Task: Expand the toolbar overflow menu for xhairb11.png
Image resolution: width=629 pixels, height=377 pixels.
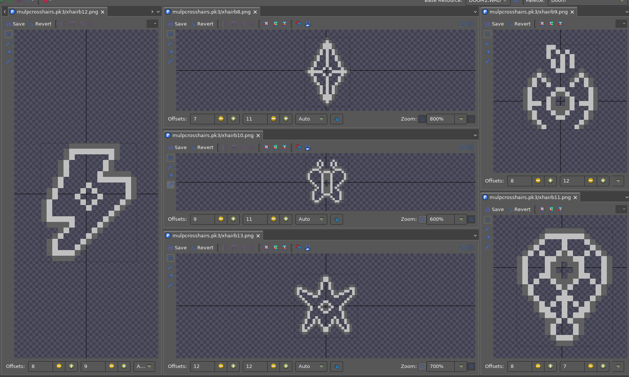Action: click(x=621, y=210)
